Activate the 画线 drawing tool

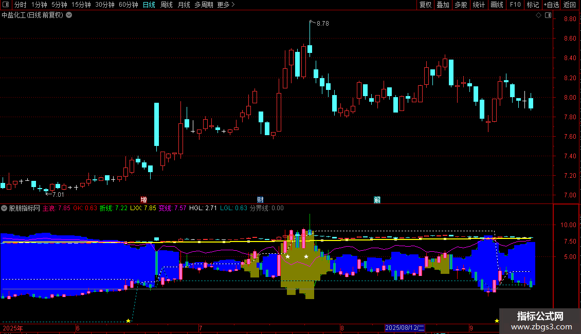coord(497,5)
